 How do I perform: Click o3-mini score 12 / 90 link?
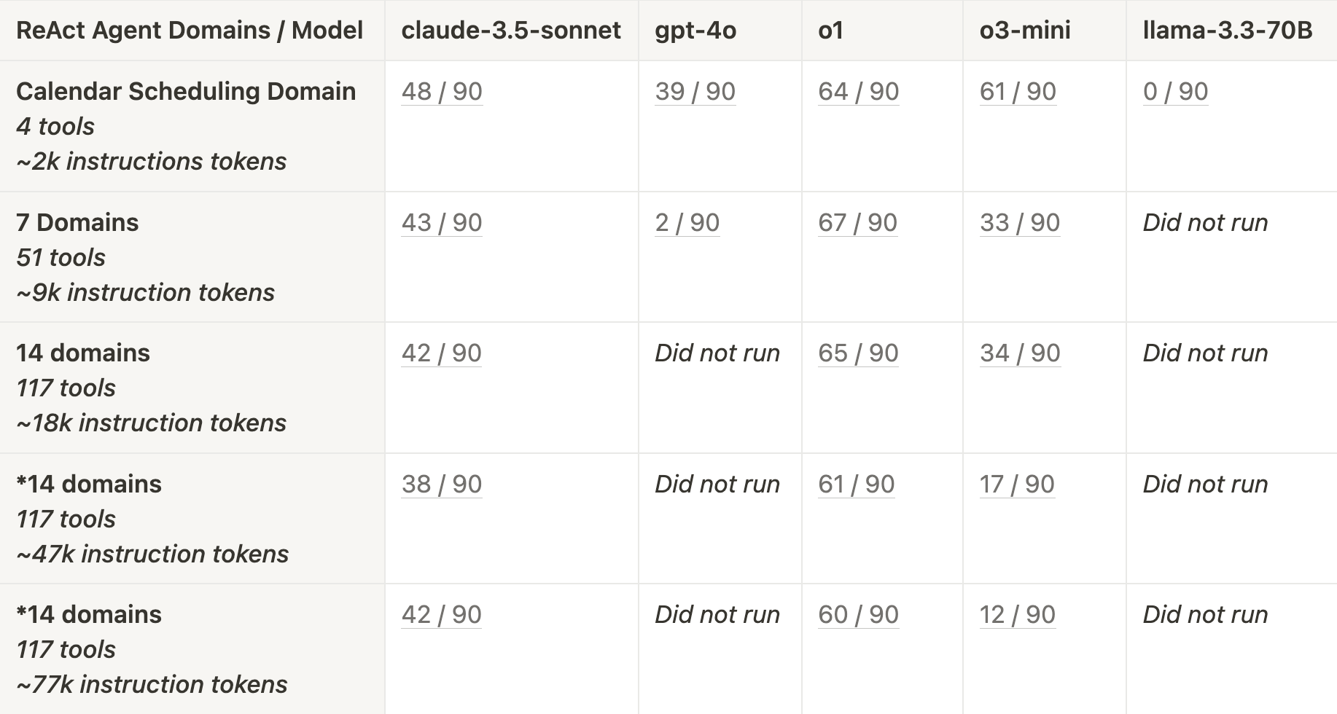tap(1017, 615)
